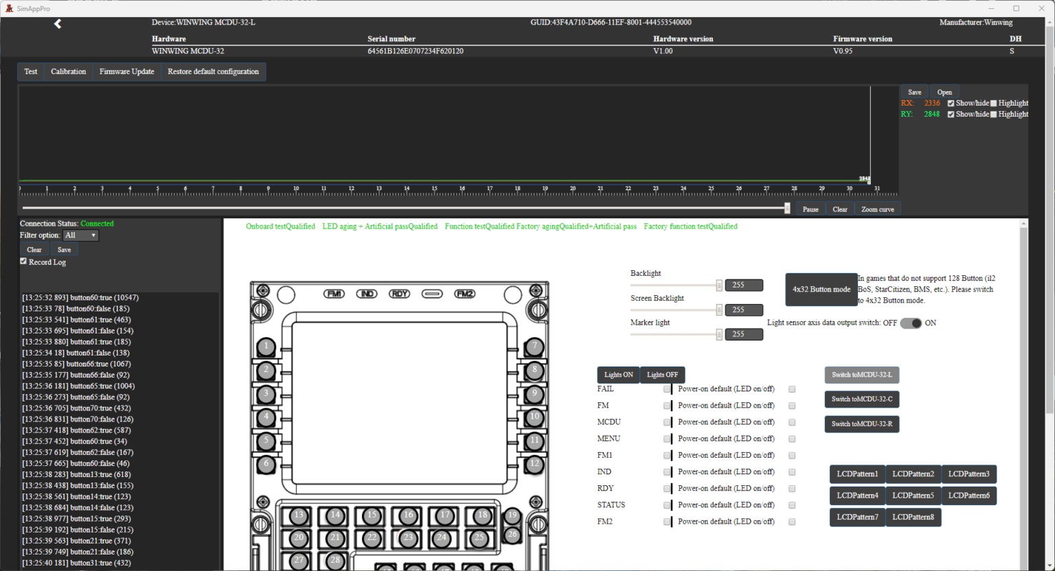The height and width of the screenshot is (571, 1055).
Task: Uncheck the Record Log checkbox
Action: point(23,261)
